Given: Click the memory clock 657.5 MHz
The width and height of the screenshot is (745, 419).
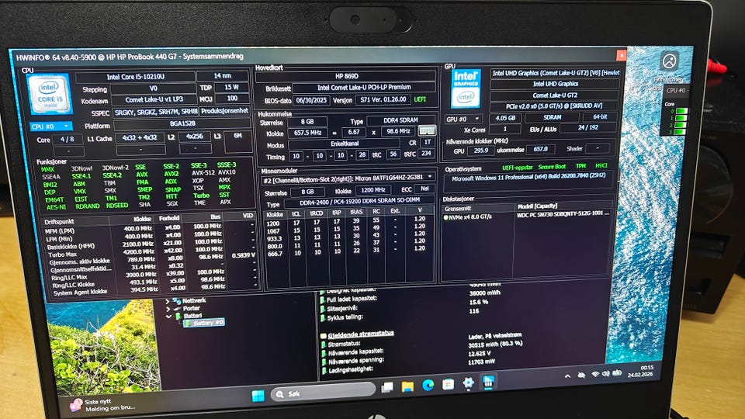Looking at the screenshot, I should pos(307,133).
